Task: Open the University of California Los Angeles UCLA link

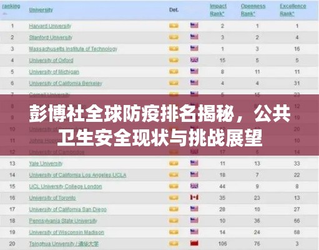Action: point(77,175)
